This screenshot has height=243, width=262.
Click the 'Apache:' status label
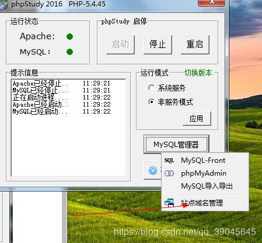[x=37, y=36]
